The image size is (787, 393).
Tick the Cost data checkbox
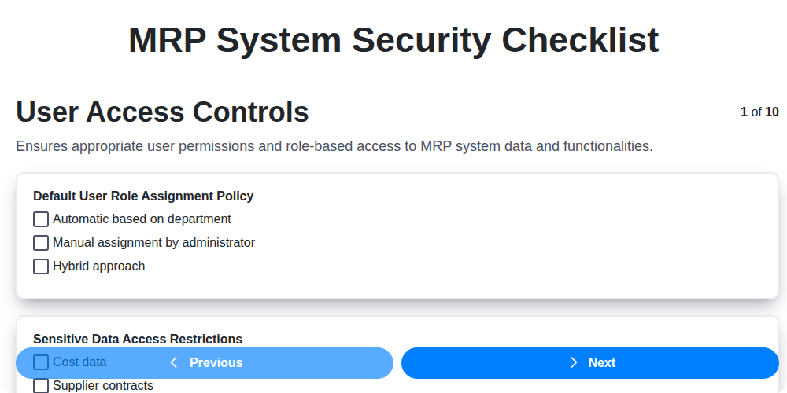click(x=41, y=362)
